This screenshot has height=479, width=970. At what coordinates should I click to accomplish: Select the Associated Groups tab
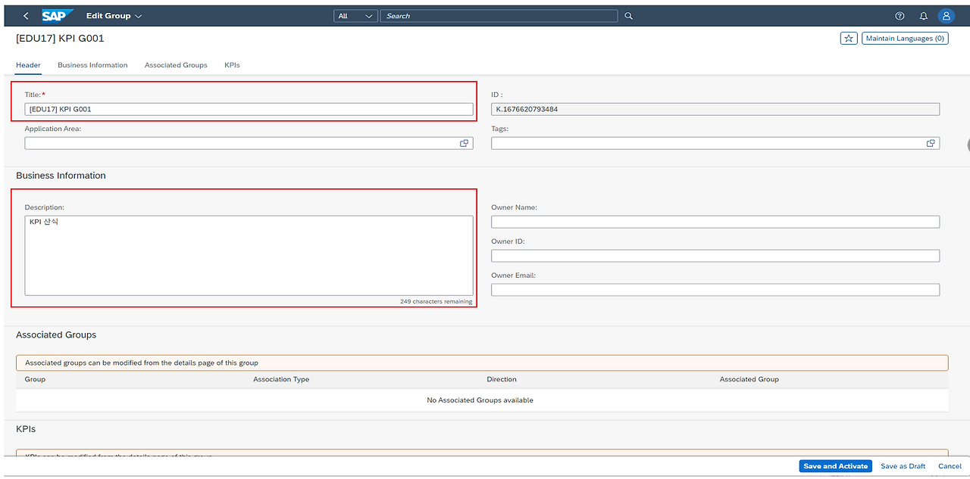176,65
